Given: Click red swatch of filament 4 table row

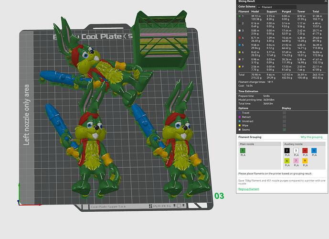Looking at the screenshot, I should point(240,38).
